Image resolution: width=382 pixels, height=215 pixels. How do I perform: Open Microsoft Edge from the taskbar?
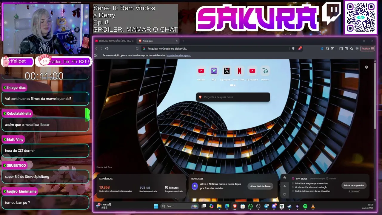click(227, 206)
